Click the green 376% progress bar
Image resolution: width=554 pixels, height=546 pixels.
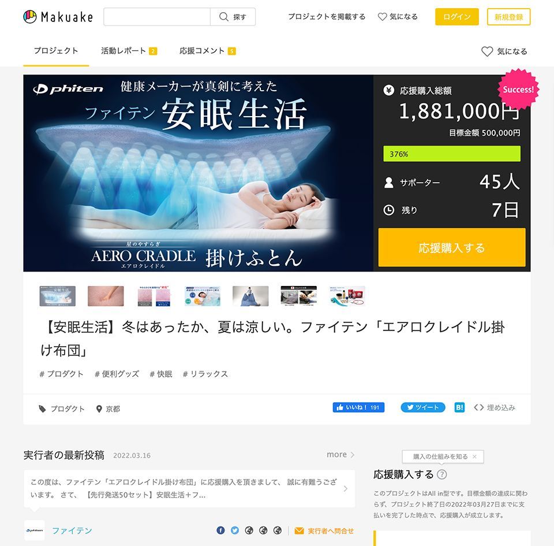[452, 154]
